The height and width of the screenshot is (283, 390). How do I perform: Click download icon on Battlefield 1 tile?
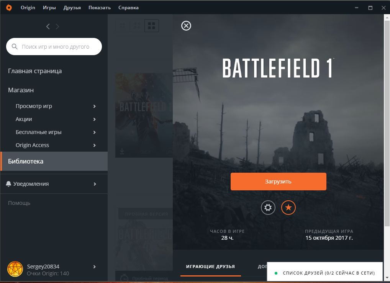point(122,151)
